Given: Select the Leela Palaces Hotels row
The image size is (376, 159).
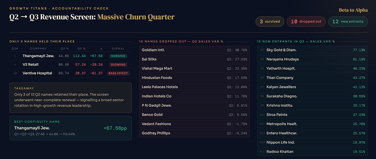Looking at the screenshot, I should pyautogui.click(x=194, y=87).
